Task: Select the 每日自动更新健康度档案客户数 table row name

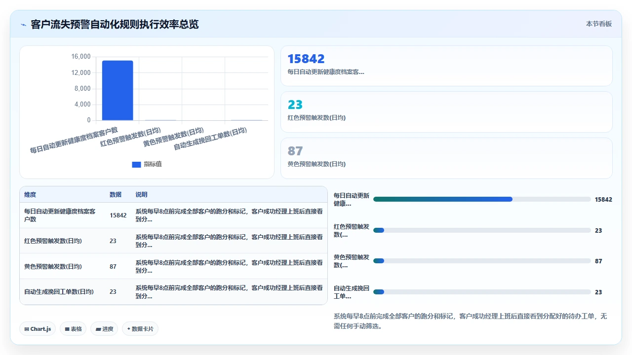Action: [60, 215]
